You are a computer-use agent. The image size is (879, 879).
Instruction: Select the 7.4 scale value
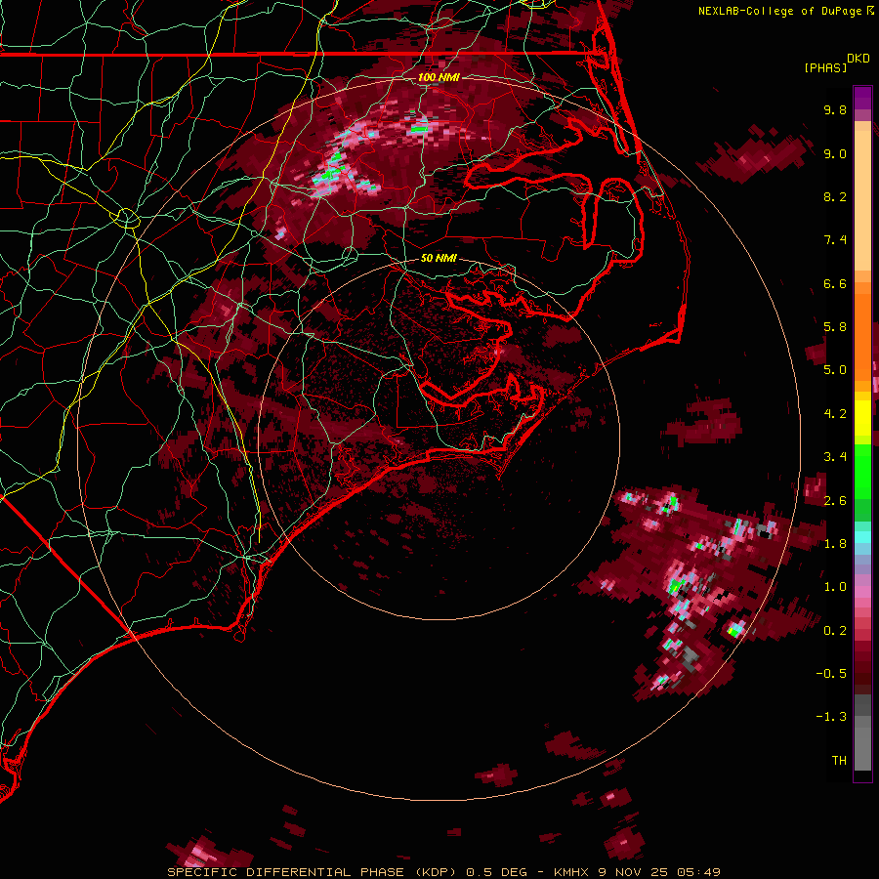point(835,240)
